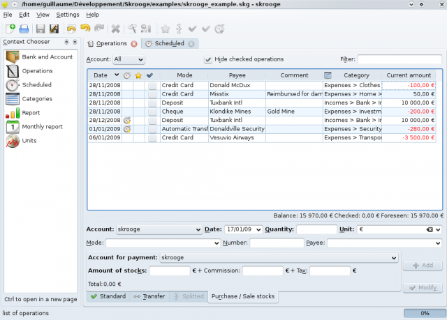Image resolution: width=447 pixels, height=320 pixels.
Task: Click the Standard operation button
Action: [x=108, y=296]
